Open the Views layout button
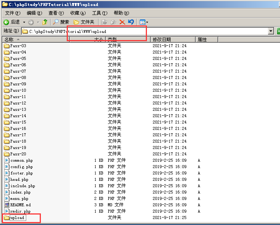The height and width of the screenshot is (225, 280). 142,22
